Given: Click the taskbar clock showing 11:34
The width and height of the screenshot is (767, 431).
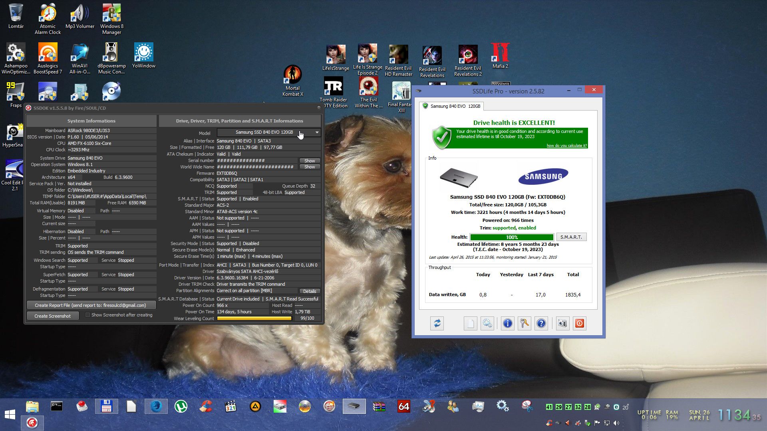Looking at the screenshot, I should coord(739,415).
